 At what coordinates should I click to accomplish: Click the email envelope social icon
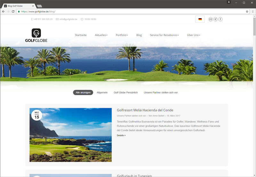pyautogui.click(x=211, y=19)
